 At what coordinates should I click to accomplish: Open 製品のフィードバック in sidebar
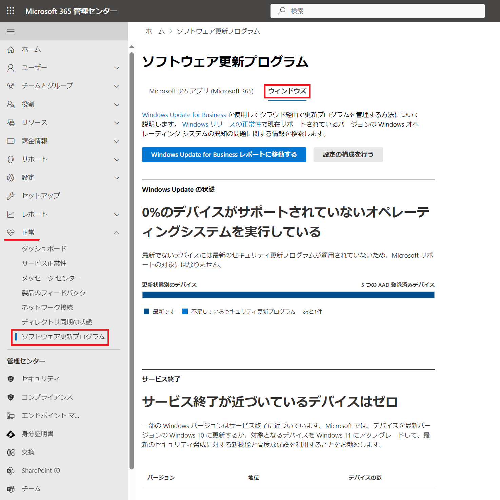tap(54, 293)
